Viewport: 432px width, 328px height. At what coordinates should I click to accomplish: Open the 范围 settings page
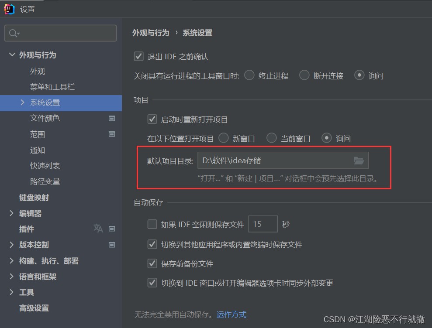[38, 134]
